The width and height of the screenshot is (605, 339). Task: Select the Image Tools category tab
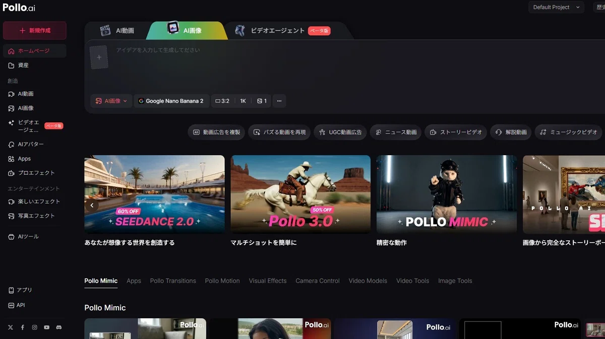tap(455, 281)
